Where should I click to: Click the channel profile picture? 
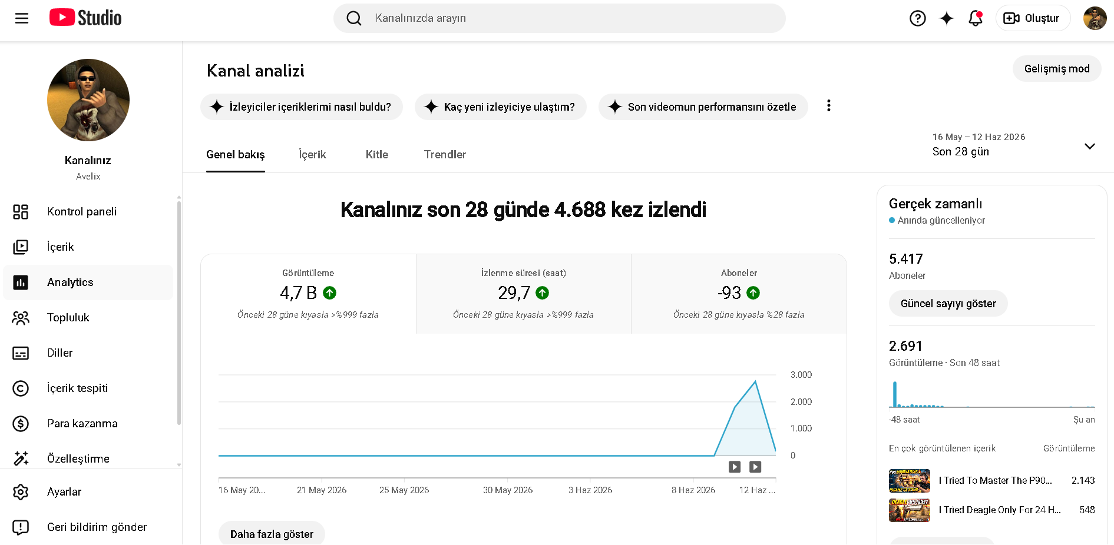click(88, 100)
